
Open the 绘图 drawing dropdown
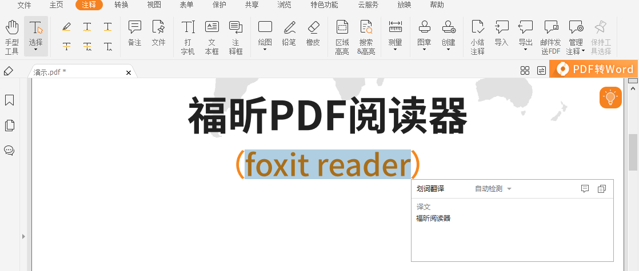pyautogui.click(x=265, y=37)
